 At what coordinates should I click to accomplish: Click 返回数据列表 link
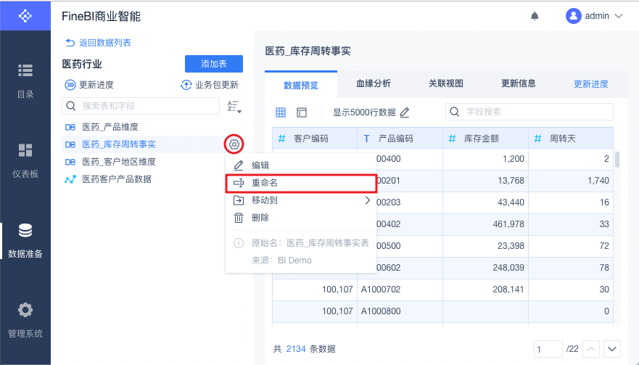pyautogui.click(x=99, y=43)
